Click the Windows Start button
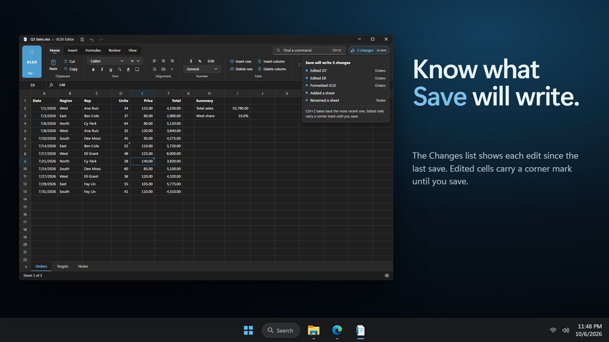This screenshot has width=609, height=342. coord(248,330)
